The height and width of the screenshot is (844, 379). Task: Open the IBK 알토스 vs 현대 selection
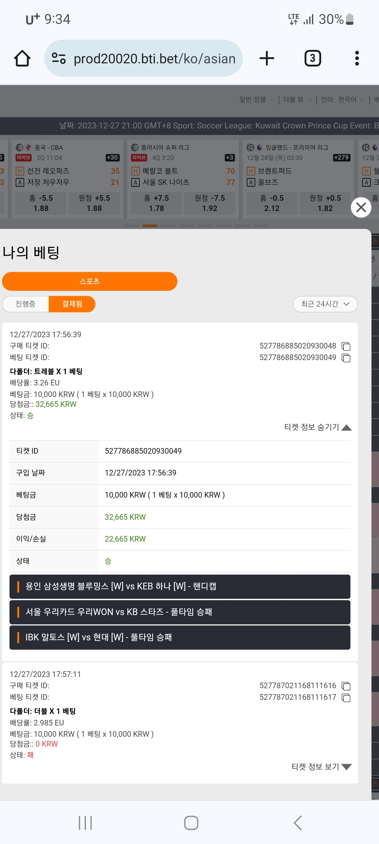180,637
